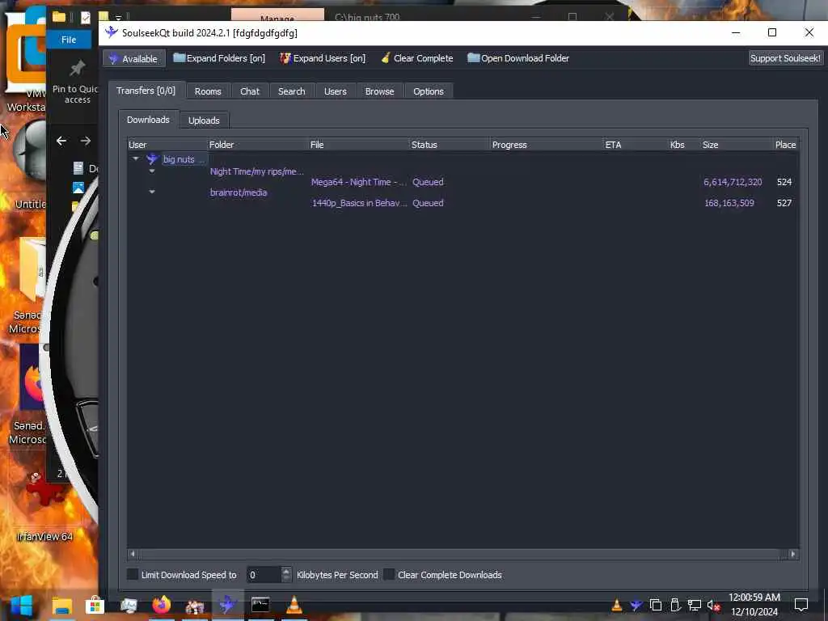Open File Explorer from taskbar
The height and width of the screenshot is (621, 828).
click(x=61, y=605)
